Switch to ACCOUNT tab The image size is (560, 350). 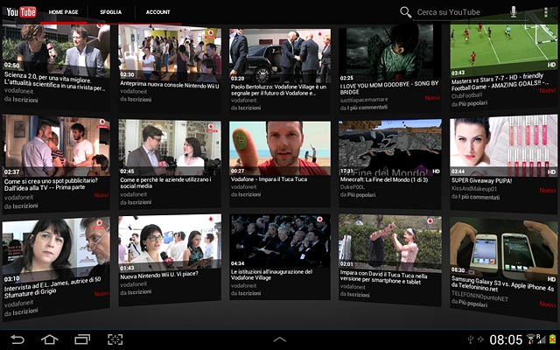[x=157, y=12]
